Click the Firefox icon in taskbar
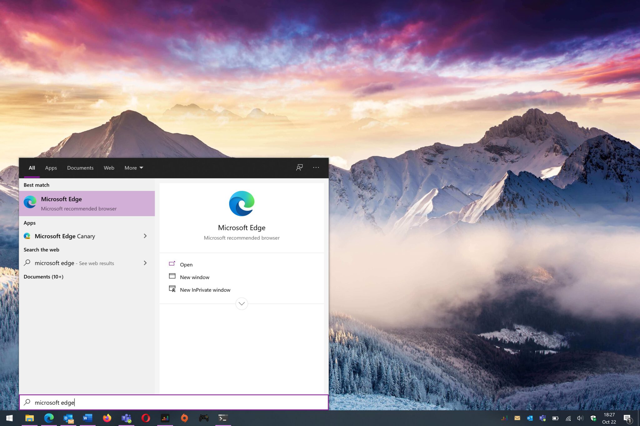Image resolution: width=640 pixels, height=426 pixels. click(x=107, y=418)
